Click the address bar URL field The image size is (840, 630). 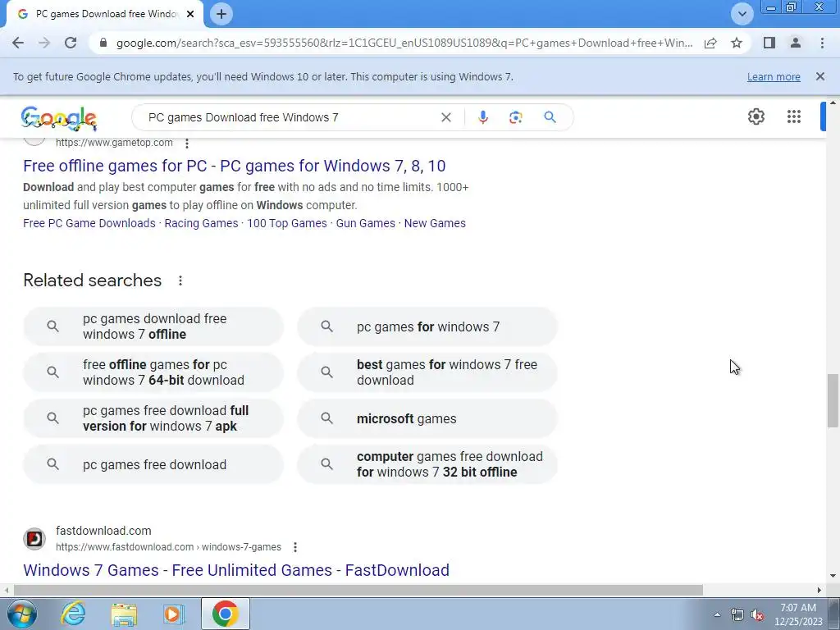[404, 43]
